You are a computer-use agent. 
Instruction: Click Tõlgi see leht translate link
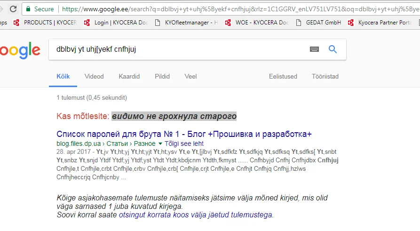point(184,143)
